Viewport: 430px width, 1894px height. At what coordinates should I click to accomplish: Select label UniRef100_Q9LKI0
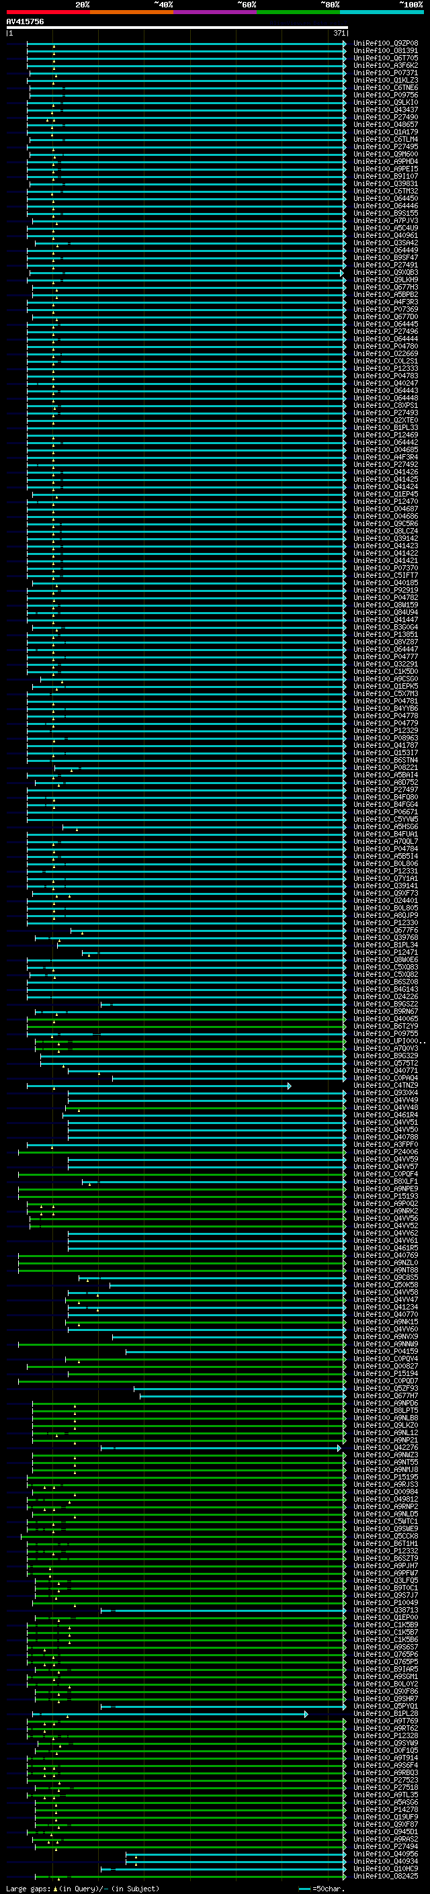[x=386, y=102]
